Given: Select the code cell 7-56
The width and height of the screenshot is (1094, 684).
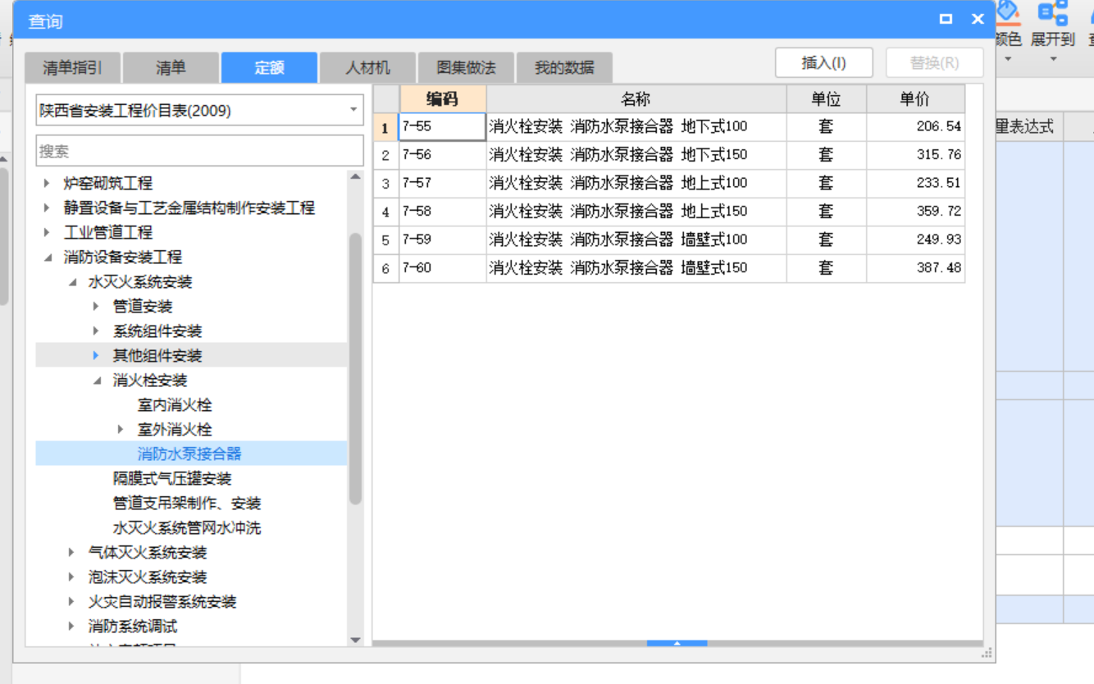Looking at the screenshot, I should coord(443,155).
